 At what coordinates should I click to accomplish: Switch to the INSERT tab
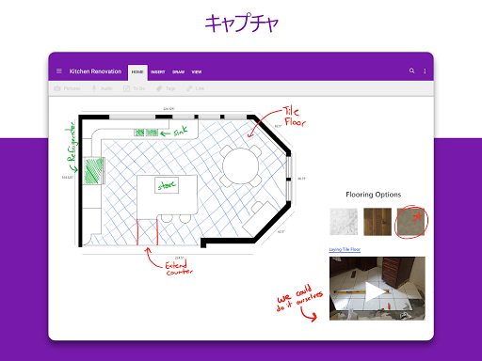[157, 72]
